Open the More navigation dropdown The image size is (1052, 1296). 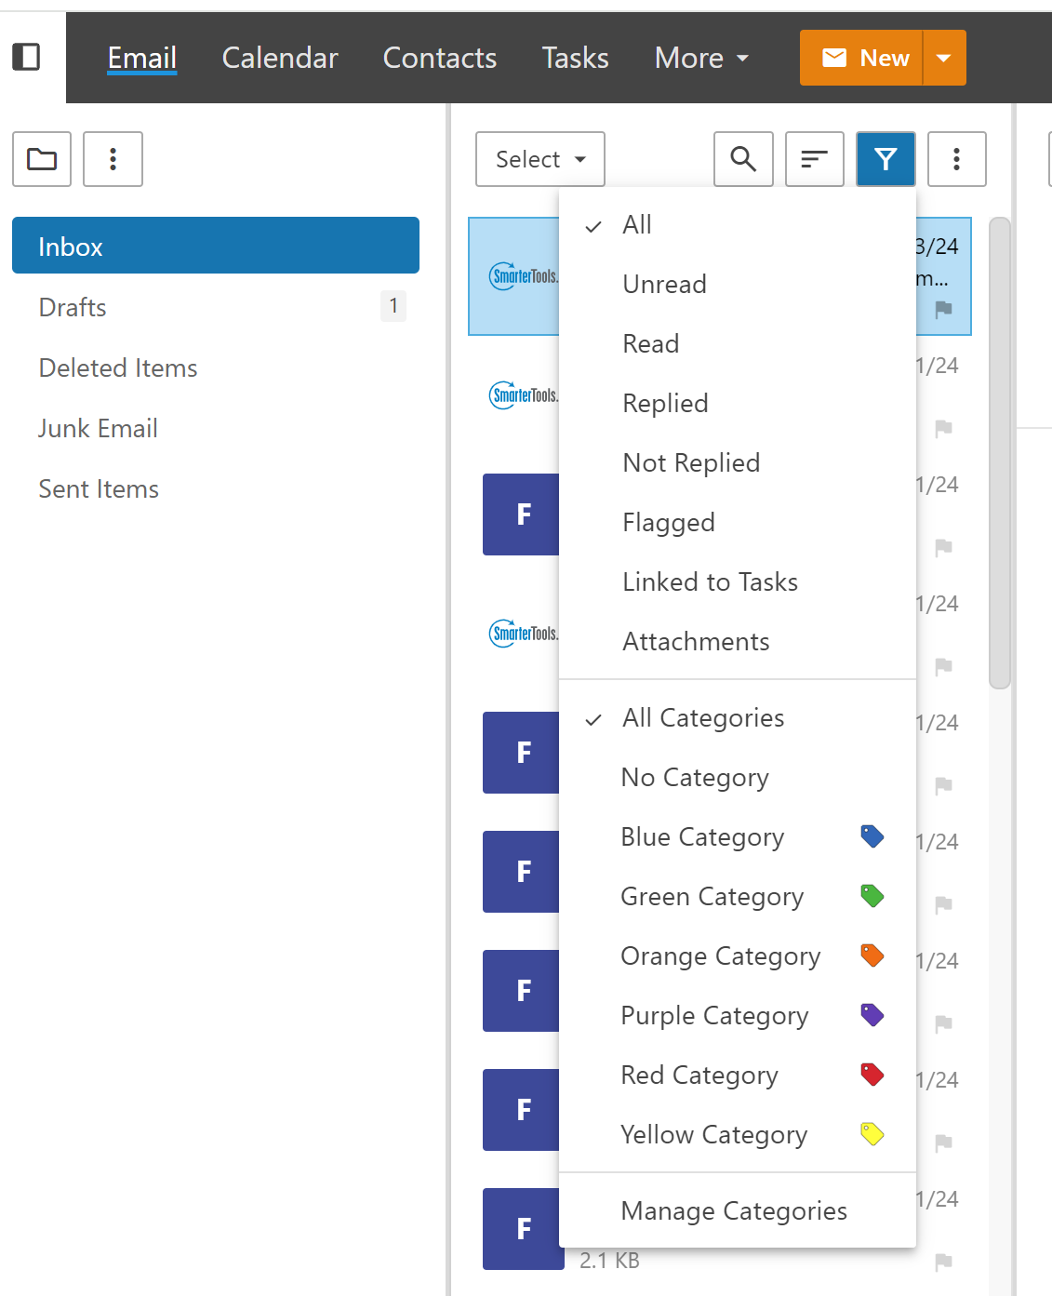[x=701, y=58]
